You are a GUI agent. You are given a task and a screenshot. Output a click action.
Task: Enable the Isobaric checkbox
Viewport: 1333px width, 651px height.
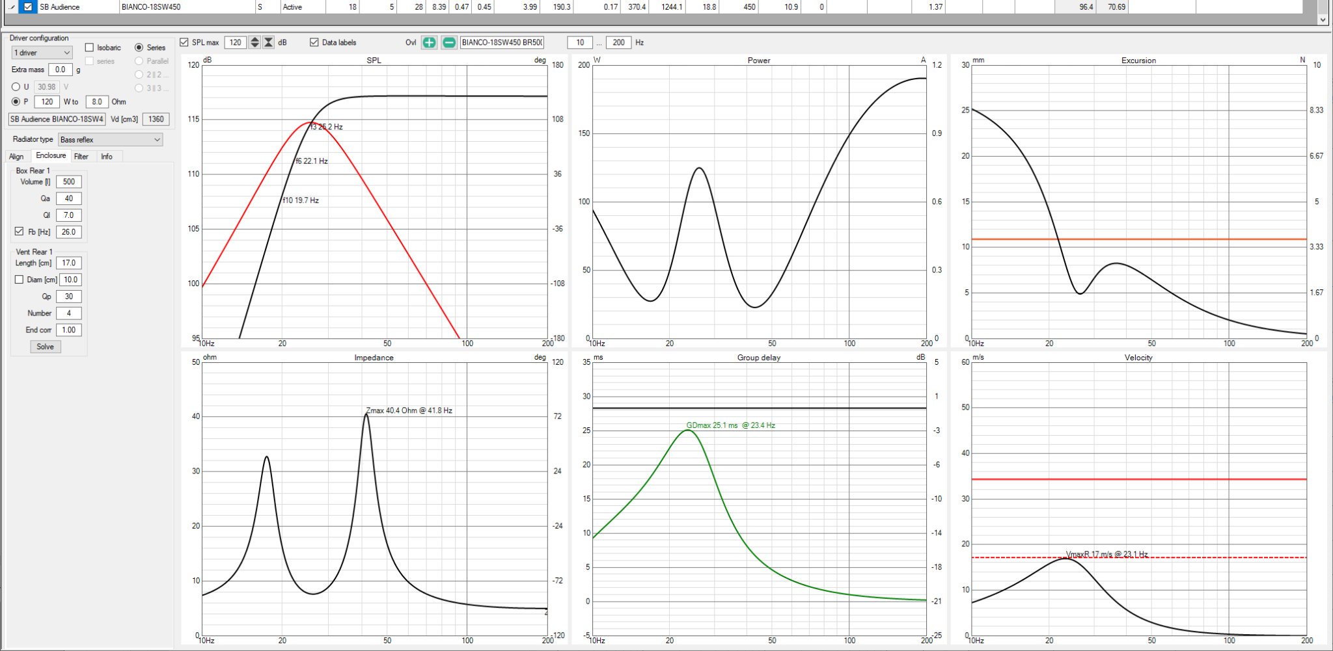coord(90,47)
